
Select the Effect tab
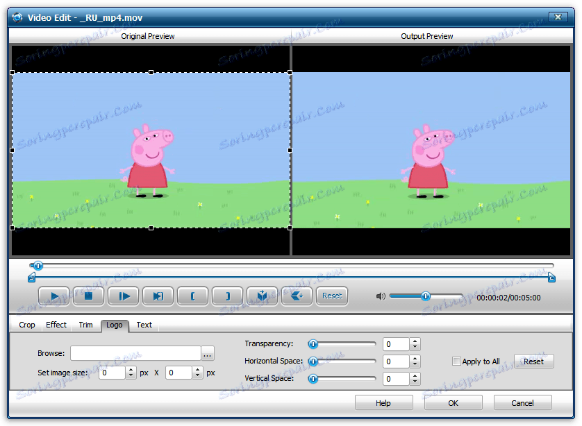(x=56, y=325)
